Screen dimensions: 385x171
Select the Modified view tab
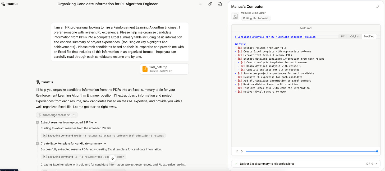[x=369, y=36]
